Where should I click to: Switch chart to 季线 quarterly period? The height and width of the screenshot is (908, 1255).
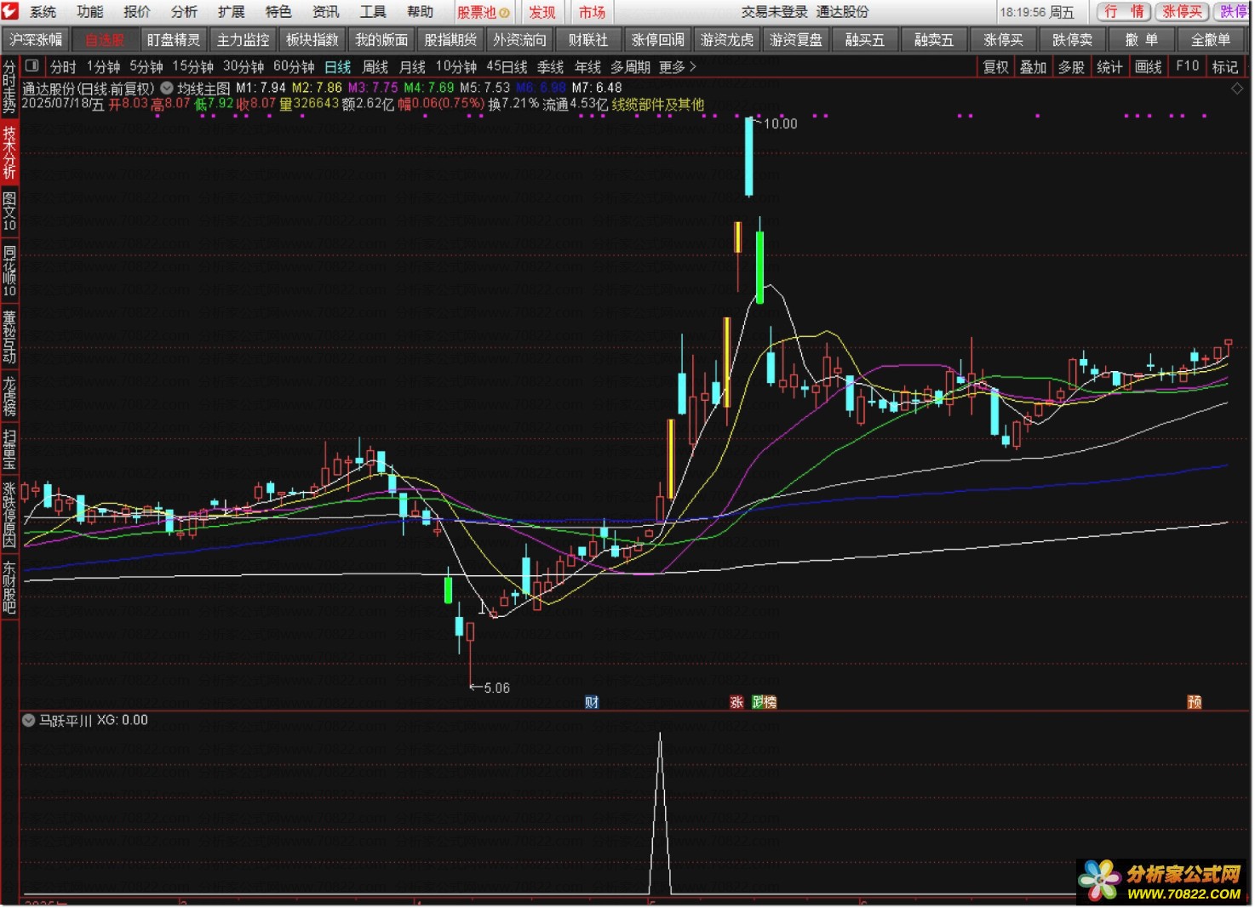pyautogui.click(x=550, y=66)
